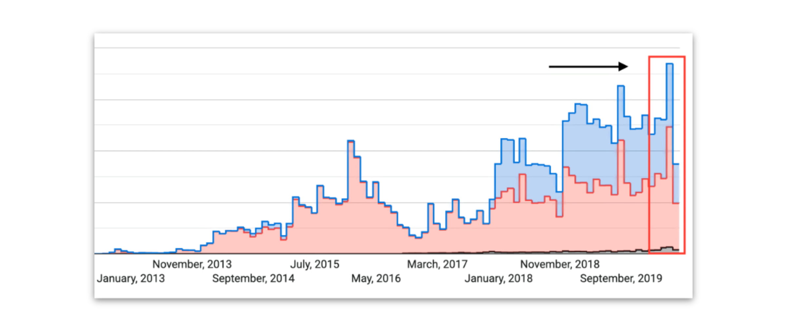The height and width of the screenshot is (334, 787).
Task: Click the 'November, 2013' axis label
Action: [x=192, y=264]
